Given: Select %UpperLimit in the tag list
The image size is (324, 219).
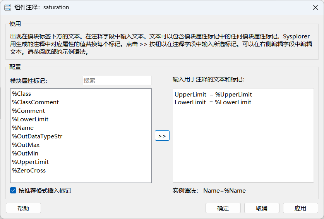Looking at the screenshot, I should 31,162.
